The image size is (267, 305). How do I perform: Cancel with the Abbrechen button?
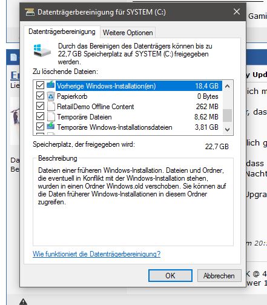219,275
